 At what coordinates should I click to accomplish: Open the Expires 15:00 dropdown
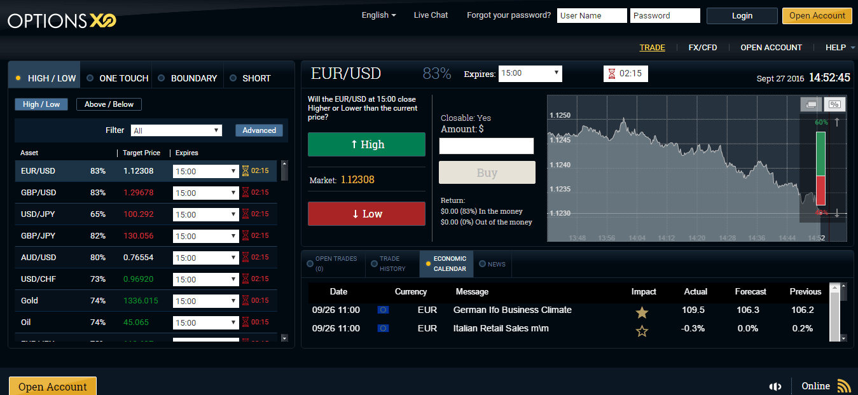coord(530,73)
